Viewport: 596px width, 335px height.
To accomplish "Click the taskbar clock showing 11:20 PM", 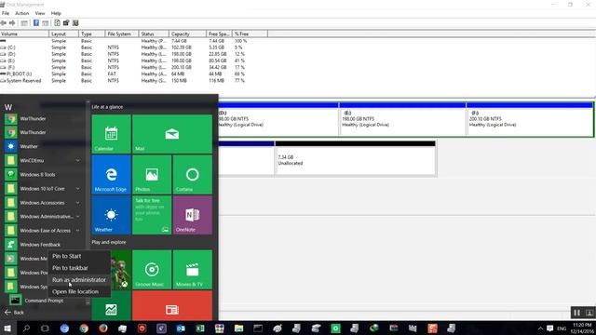I will point(582,328).
